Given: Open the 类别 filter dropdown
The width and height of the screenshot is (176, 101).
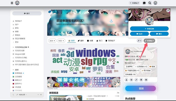Looking at the screenshot, I should 53,41.
